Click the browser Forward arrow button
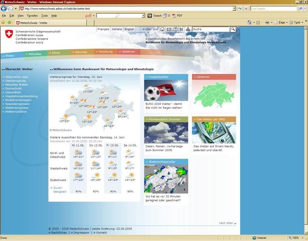 click(x=10, y=8)
